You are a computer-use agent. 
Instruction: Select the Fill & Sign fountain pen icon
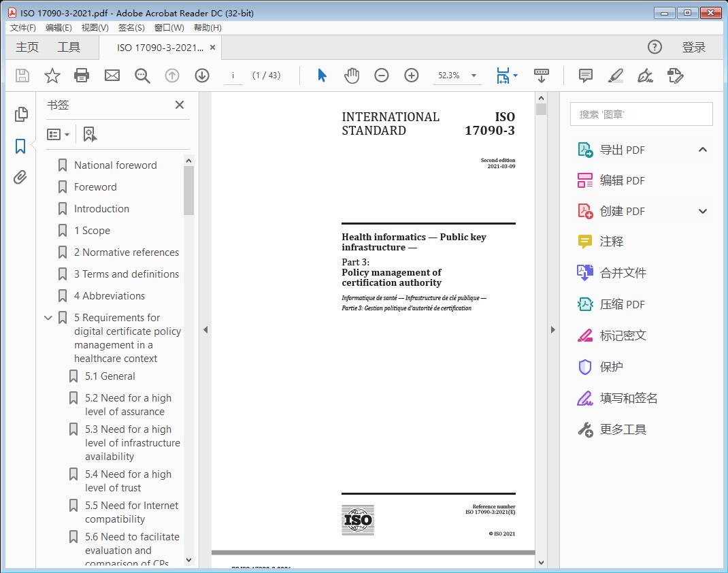click(645, 76)
